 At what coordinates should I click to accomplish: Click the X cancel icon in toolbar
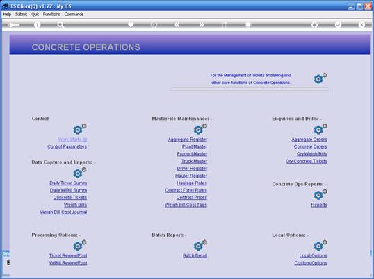(361, 24)
